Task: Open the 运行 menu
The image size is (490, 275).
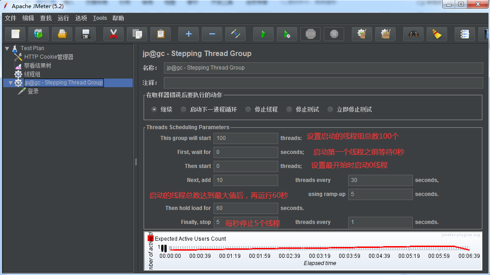Action: point(63,18)
